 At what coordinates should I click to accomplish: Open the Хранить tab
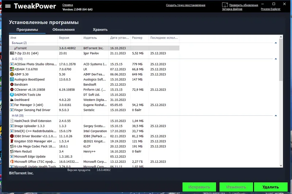click(100, 30)
